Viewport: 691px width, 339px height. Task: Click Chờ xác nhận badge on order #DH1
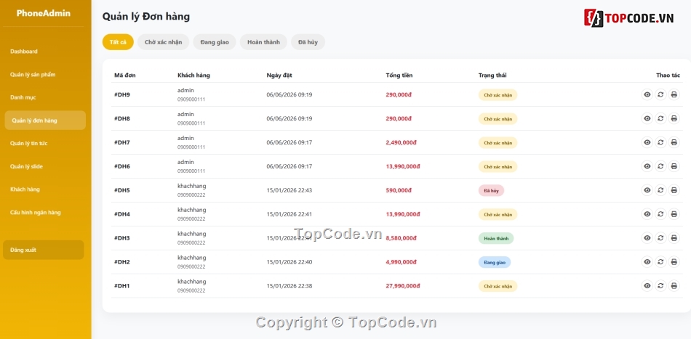pyautogui.click(x=498, y=286)
